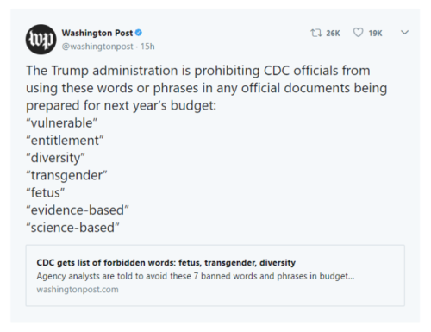Click the word "transgender" in the tweet
The height and width of the screenshot is (332, 431).
click(66, 175)
